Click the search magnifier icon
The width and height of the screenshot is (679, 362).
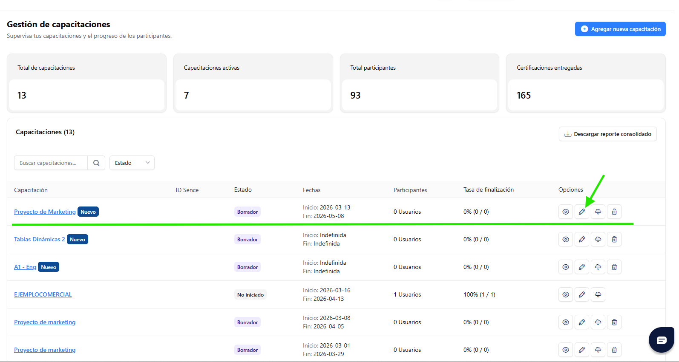(96, 163)
